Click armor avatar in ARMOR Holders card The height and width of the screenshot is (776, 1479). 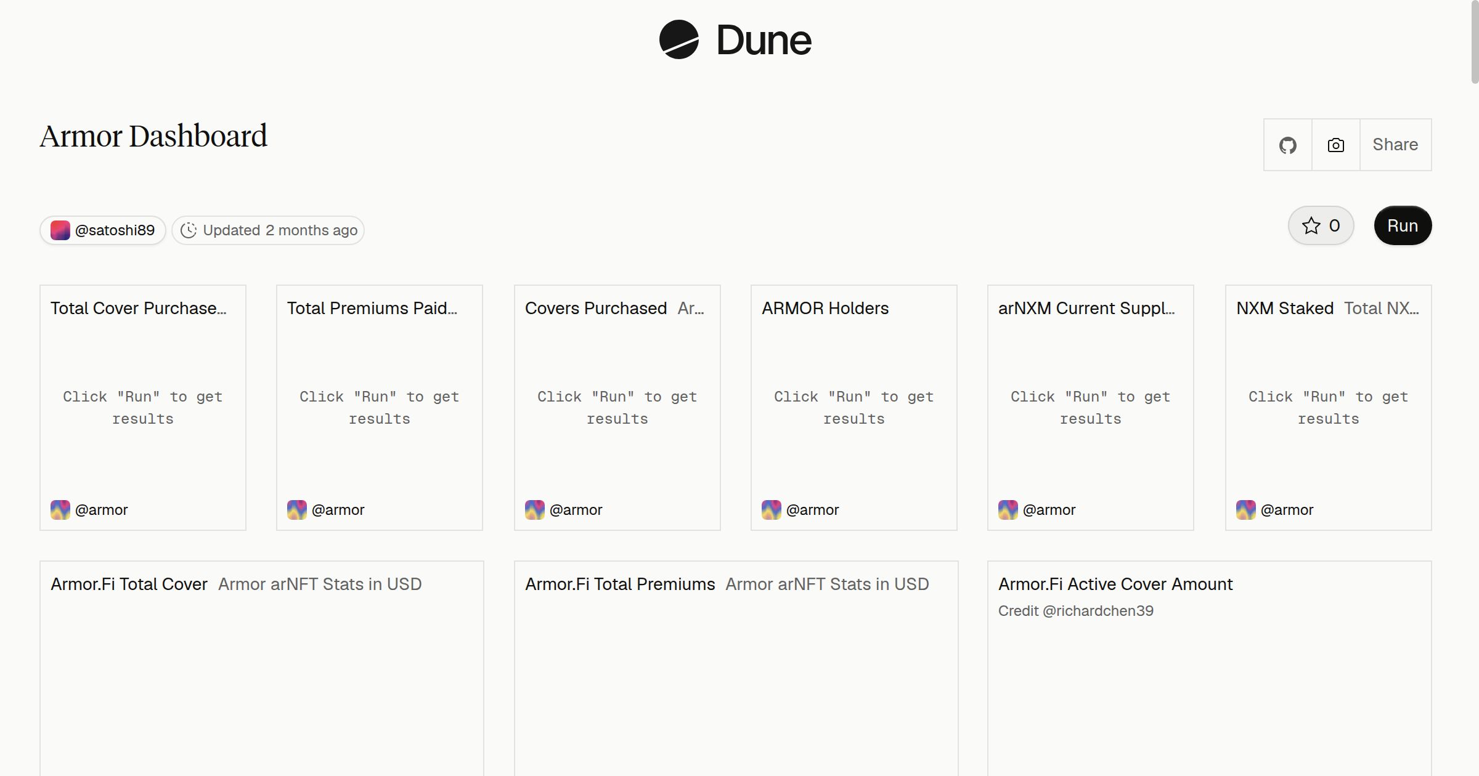click(771, 509)
